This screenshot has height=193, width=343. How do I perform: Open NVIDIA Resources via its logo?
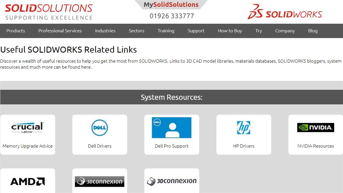pyautogui.click(x=316, y=127)
